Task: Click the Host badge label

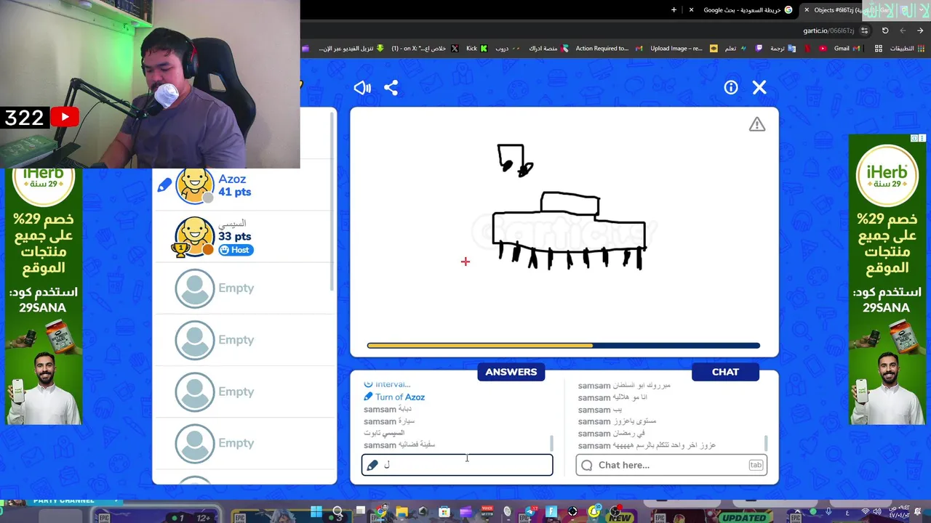Action: (235, 250)
